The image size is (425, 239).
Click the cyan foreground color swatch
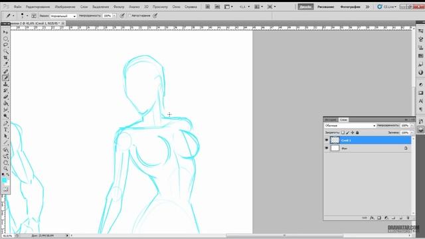(4, 180)
